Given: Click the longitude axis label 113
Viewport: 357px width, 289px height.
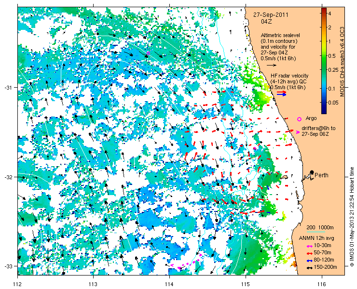Looking at the screenshot, I should pyautogui.click(x=93, y=284).
